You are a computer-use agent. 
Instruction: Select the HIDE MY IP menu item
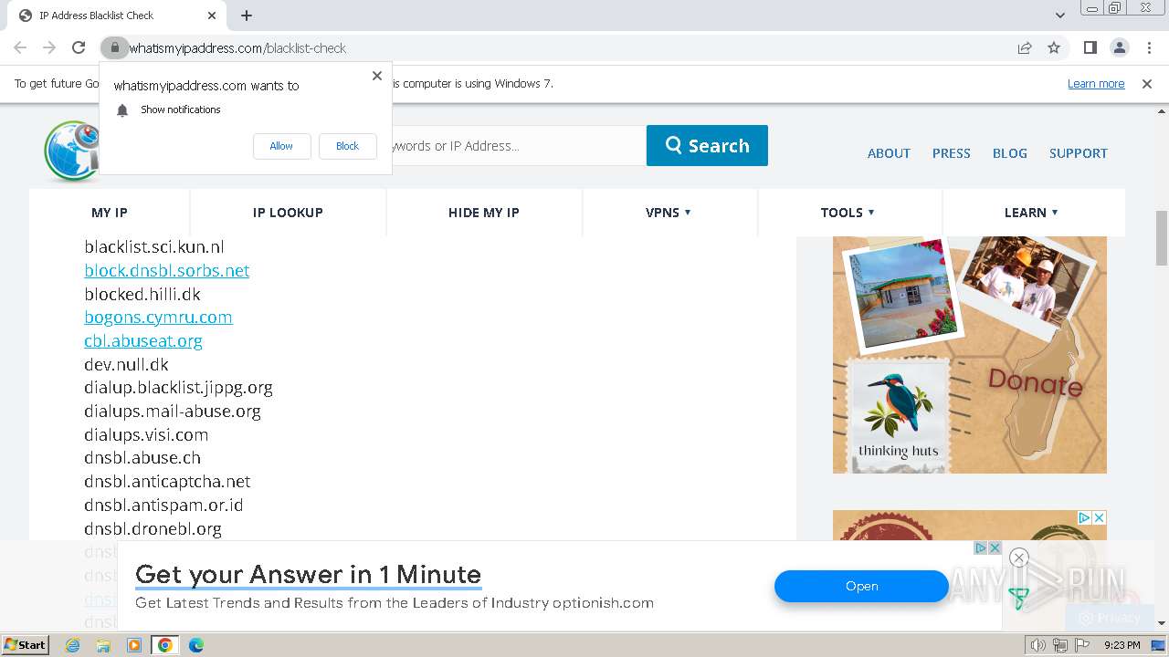(x=483, y=213)
